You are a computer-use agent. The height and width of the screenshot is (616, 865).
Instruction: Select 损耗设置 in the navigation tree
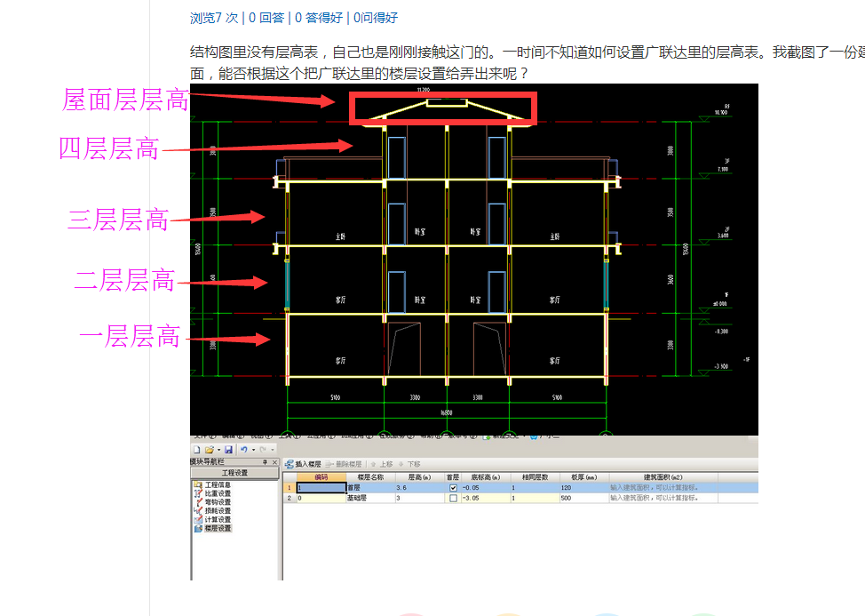click(213, 511)
